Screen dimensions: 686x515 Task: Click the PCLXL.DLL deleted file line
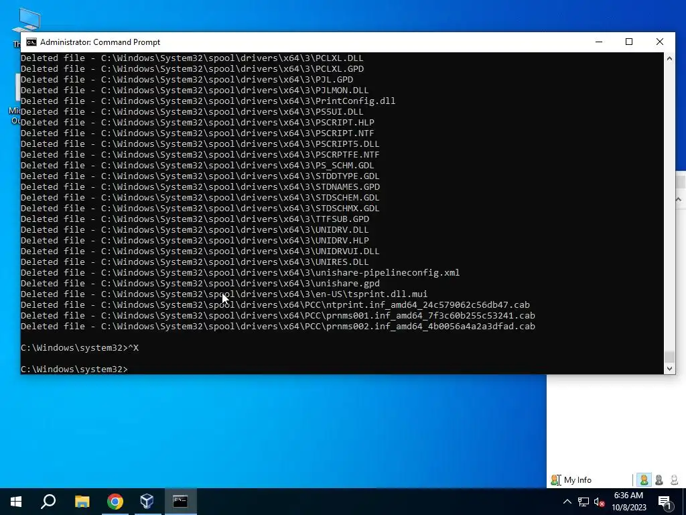[192, 58]
